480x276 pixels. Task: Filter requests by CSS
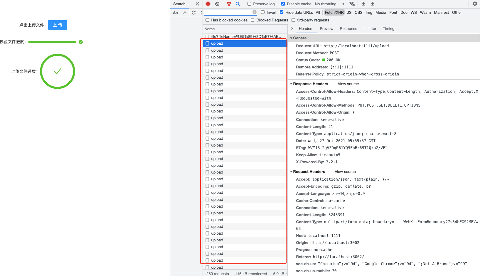click(x=358, y=12)
